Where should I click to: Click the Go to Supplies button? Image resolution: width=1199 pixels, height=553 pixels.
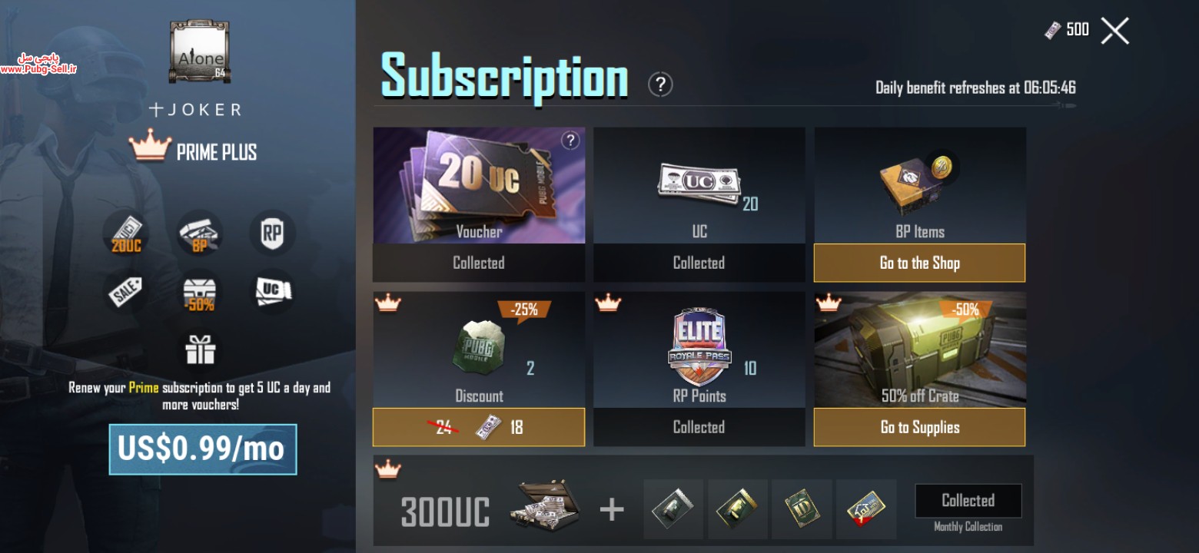point(919,427)
